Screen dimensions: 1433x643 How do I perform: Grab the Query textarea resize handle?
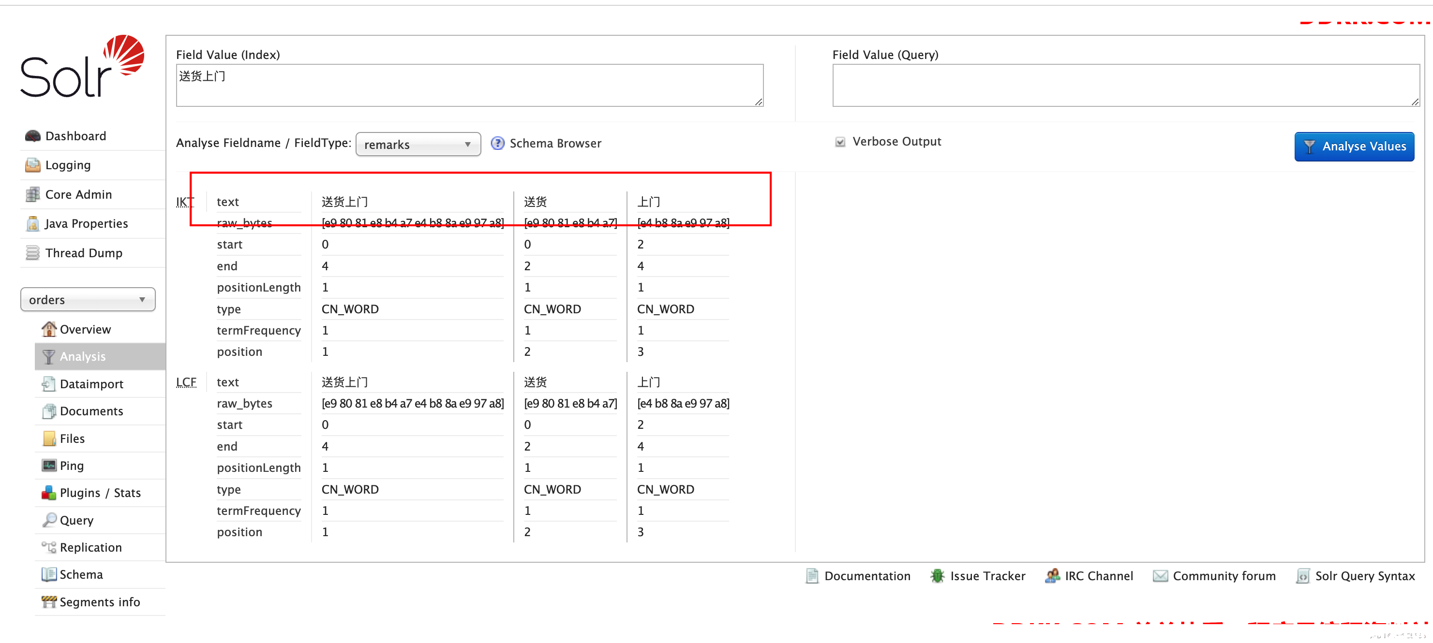point(1415,102)
